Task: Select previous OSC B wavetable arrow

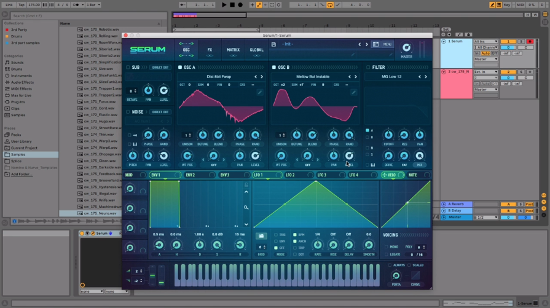Action: tap(350, 76)
